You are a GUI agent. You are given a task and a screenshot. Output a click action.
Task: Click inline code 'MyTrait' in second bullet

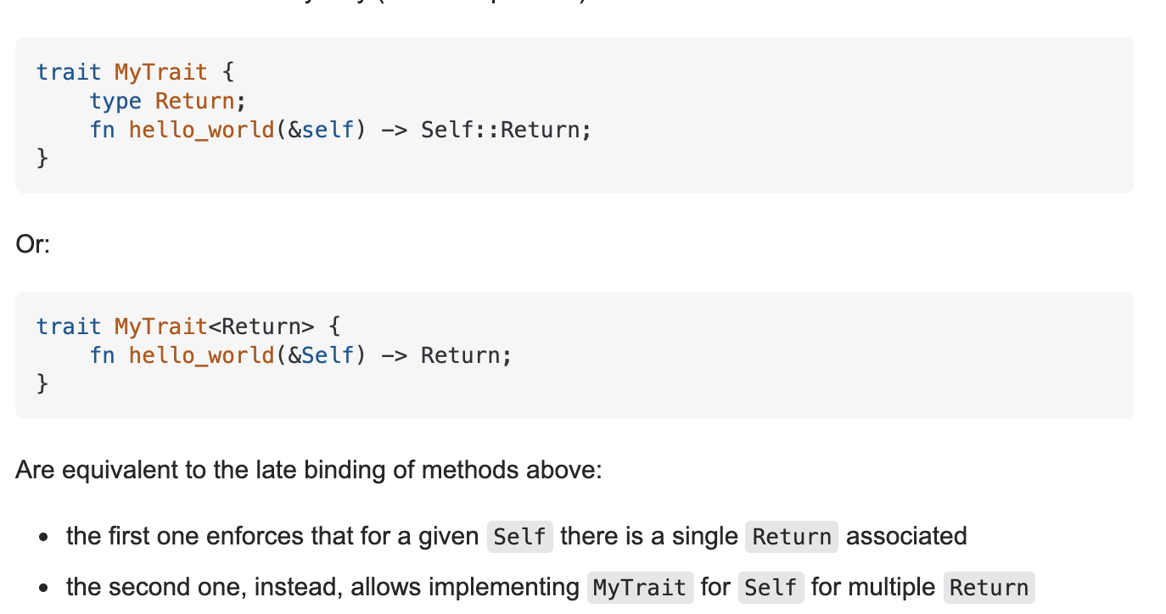click(640, 588)
